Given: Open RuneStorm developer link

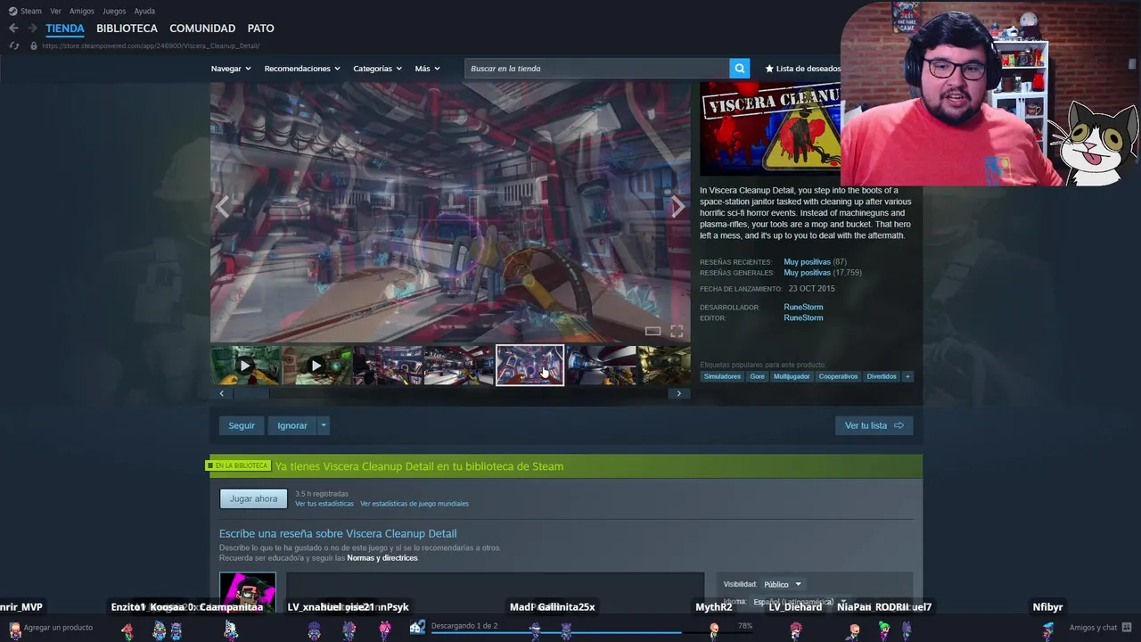Looking at the screenshot, I should pos(803,307).
